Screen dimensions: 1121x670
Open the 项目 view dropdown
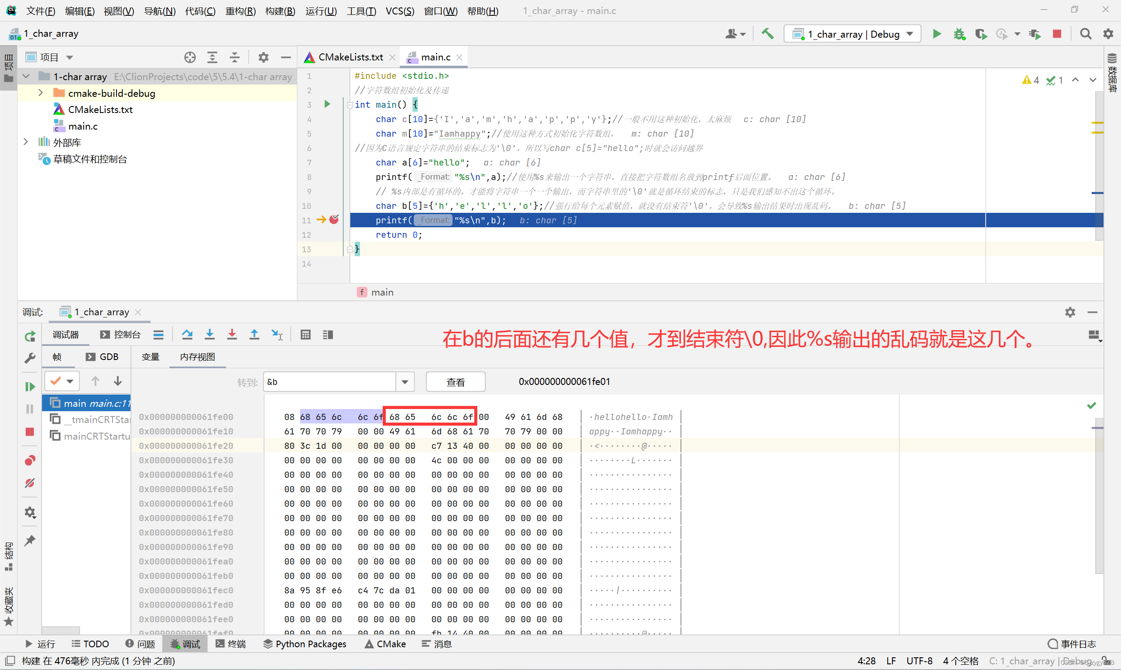tap(70, 57)
